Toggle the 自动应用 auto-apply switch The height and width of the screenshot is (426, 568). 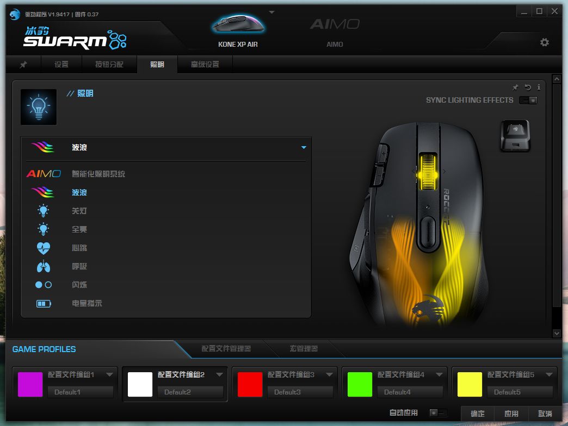tap(438, 412)
